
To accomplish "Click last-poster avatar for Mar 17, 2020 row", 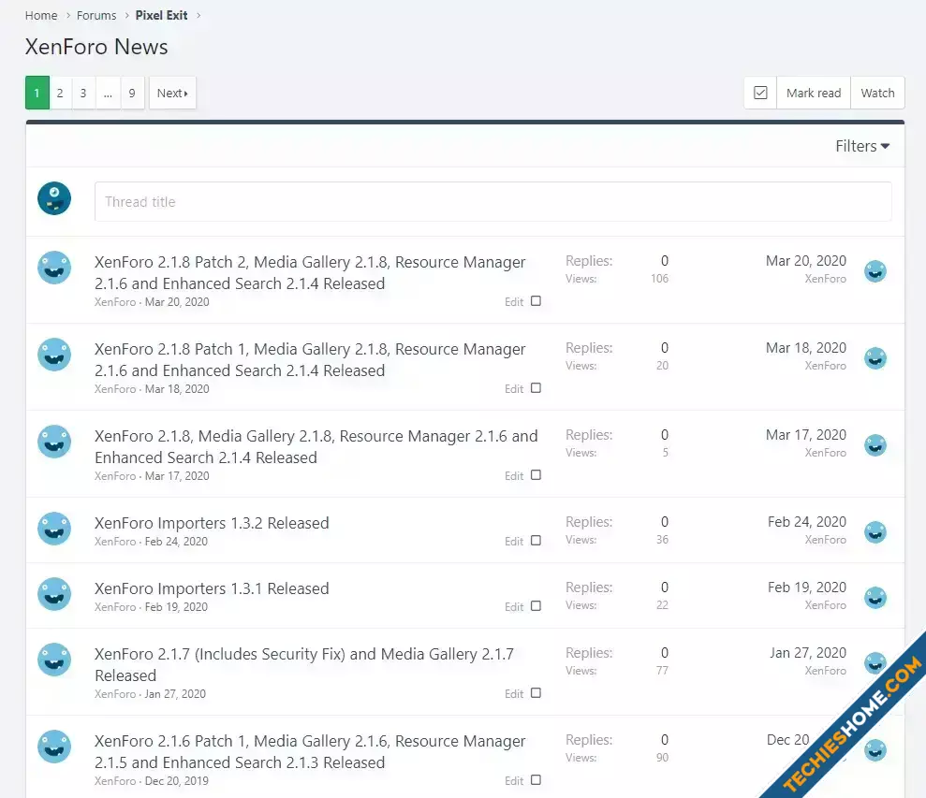I will (x=875, y=445).
